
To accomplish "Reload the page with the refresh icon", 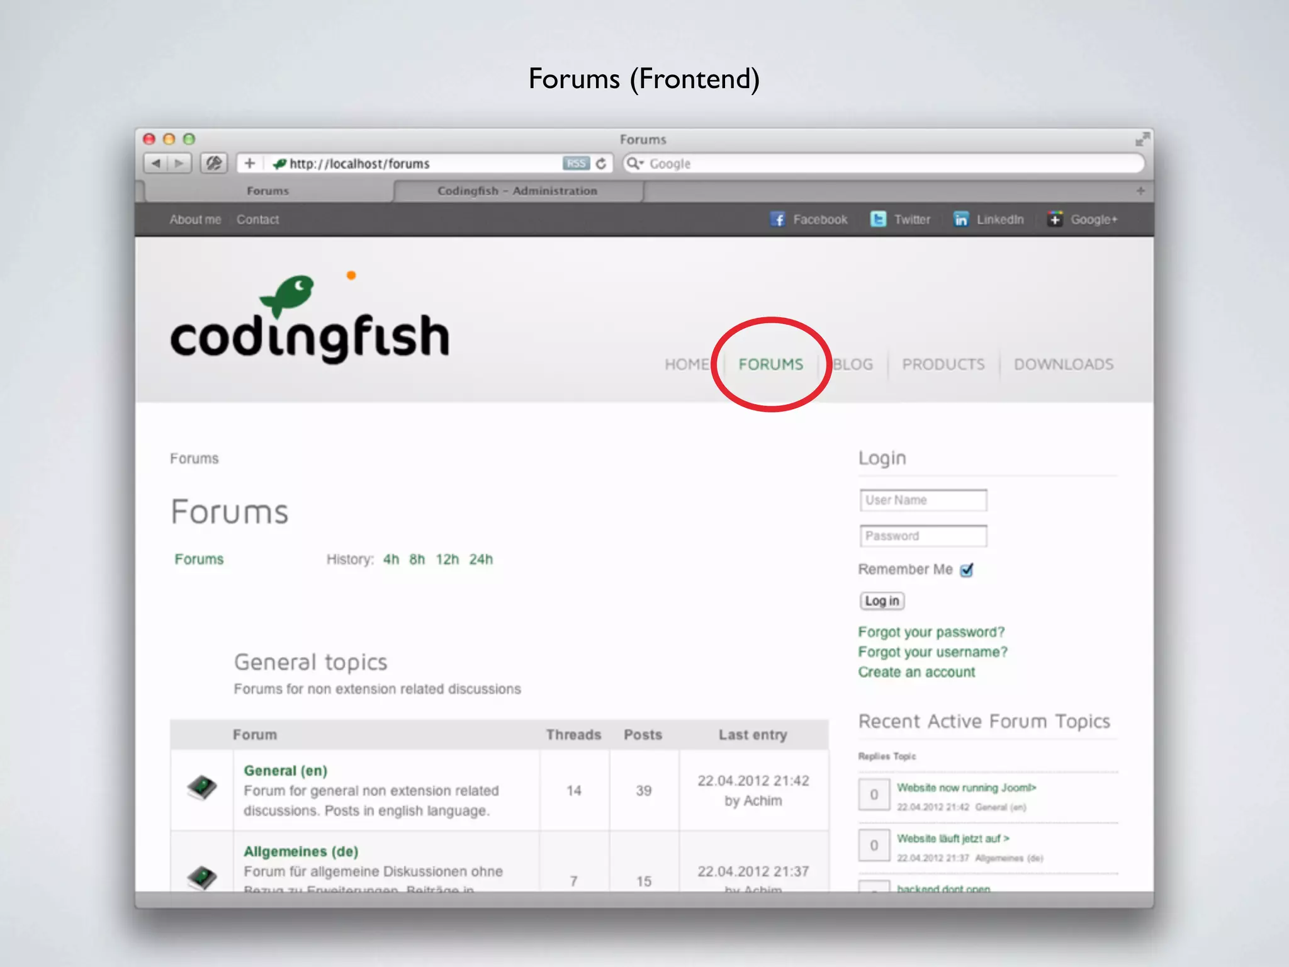I will click(601, 164).
